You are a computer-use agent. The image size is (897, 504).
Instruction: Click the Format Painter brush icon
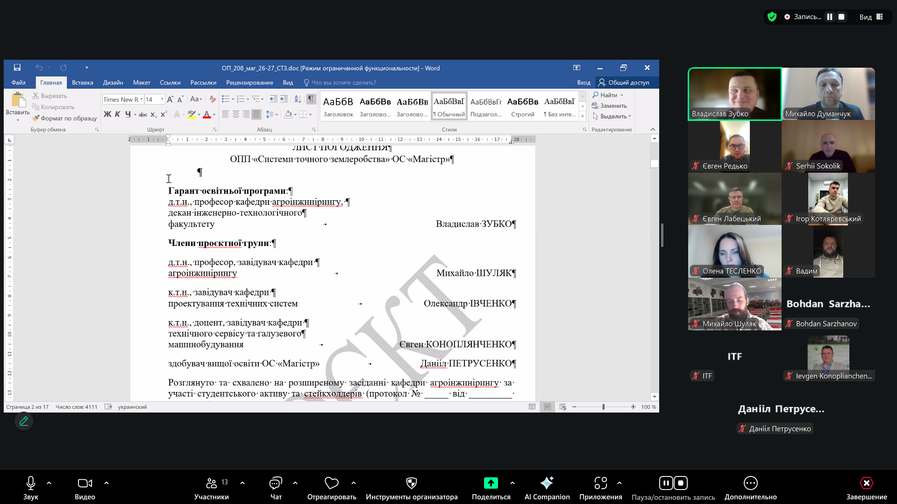(x=36, y=118)
